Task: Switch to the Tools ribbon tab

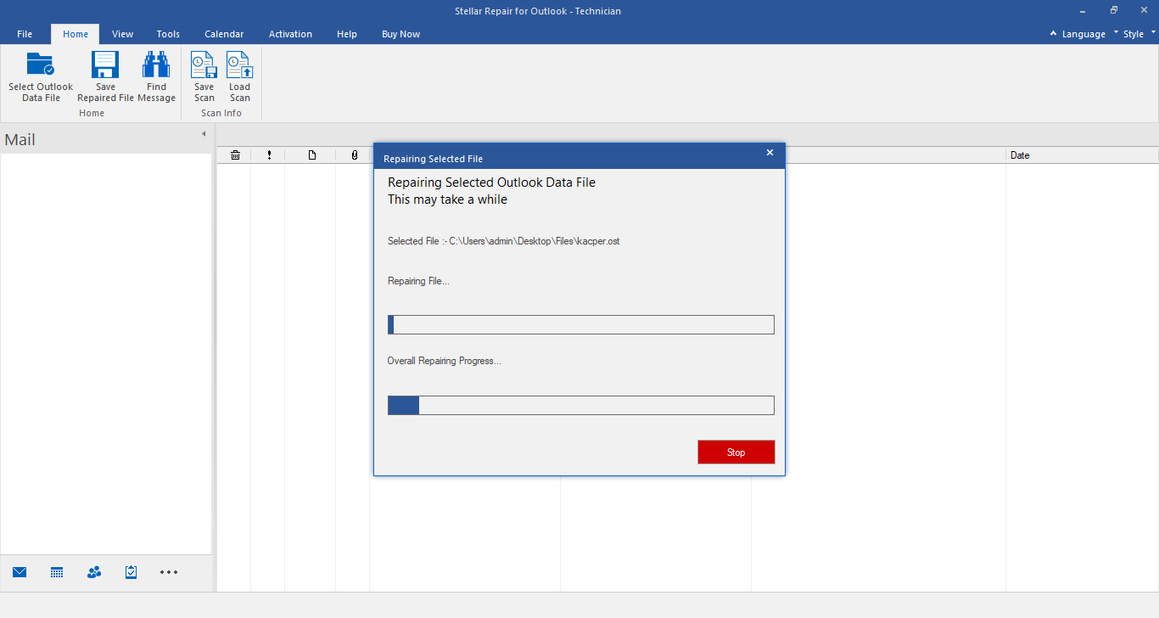Action: click(x=167, y=34)
